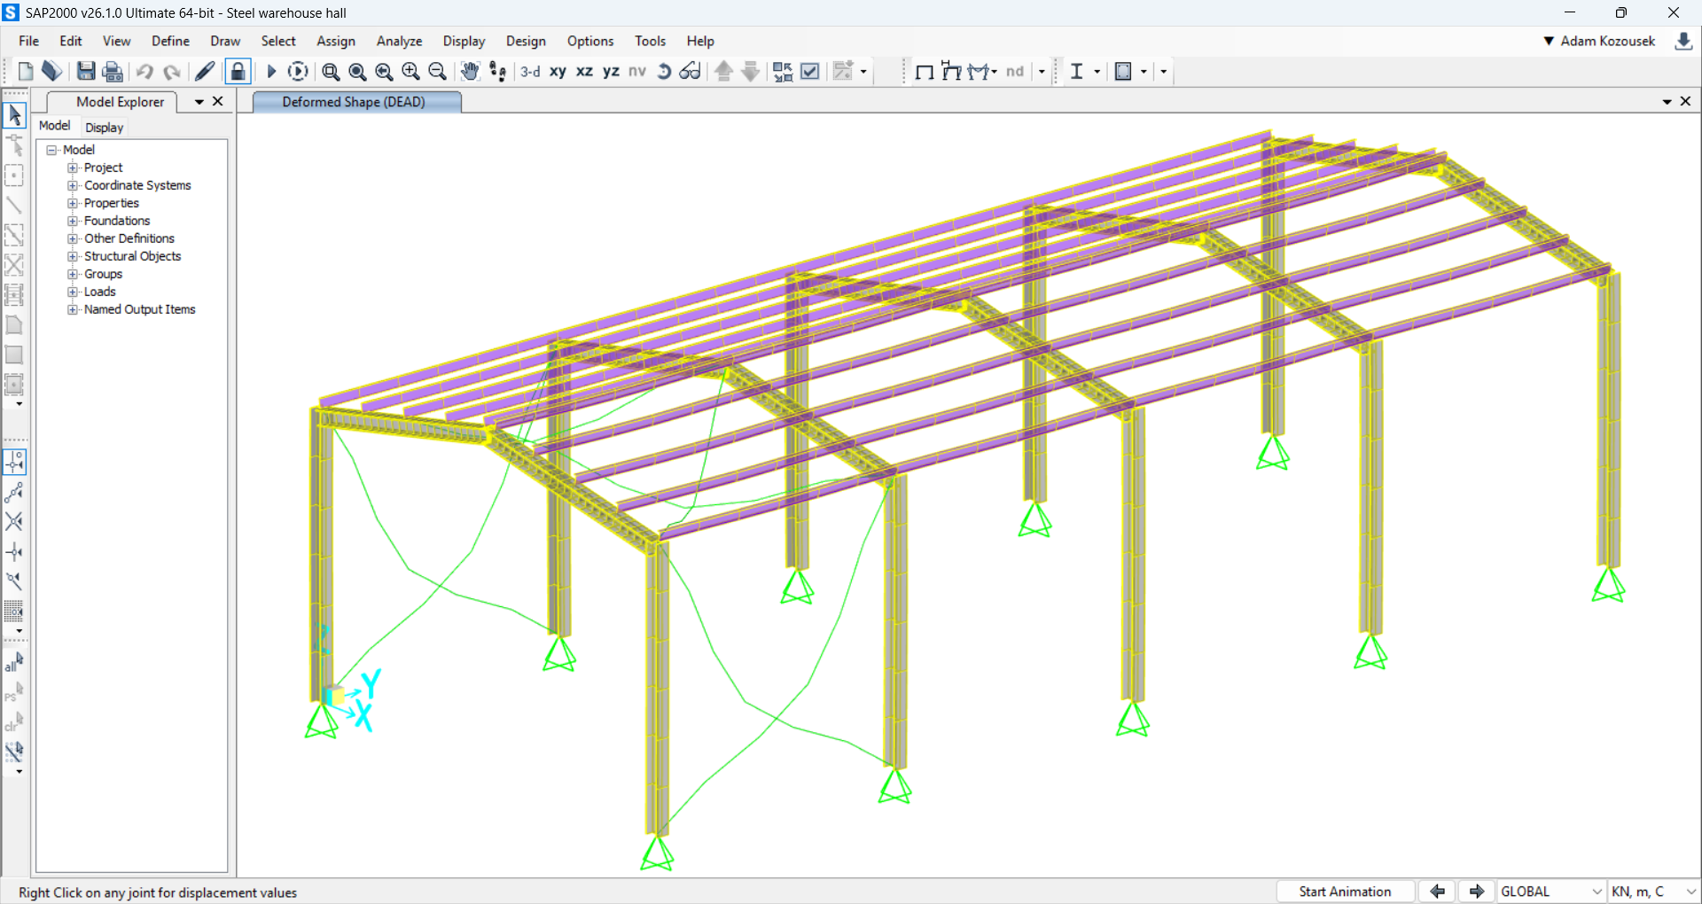Image resolution: width=1702 pixels, height=904 pixels.
Task: Expand the Structural Objects tree node
Action: (73, 256)
